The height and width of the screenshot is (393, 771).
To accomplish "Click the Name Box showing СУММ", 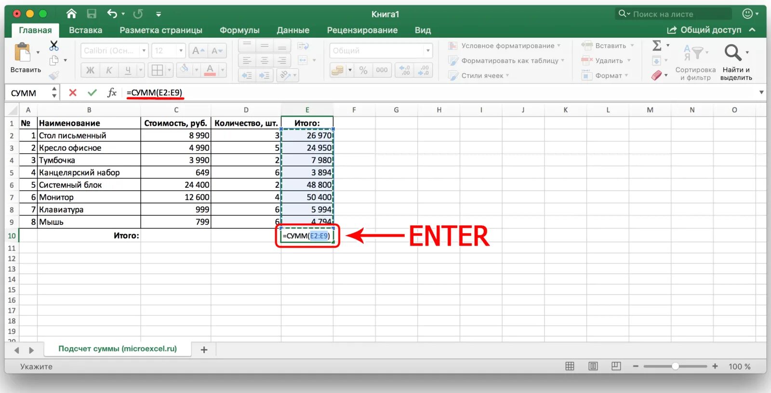I will click(32, 92).
